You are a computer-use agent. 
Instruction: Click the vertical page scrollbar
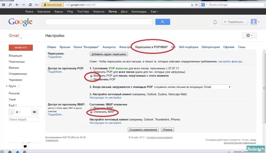pos(264,88)
